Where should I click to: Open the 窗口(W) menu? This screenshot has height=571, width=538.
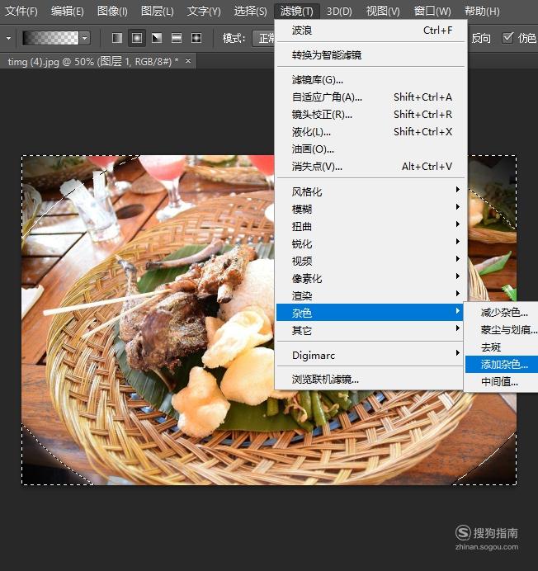pos(432,12)
